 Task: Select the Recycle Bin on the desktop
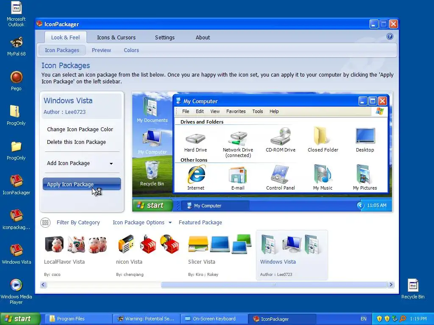click(x=413, y=289)
